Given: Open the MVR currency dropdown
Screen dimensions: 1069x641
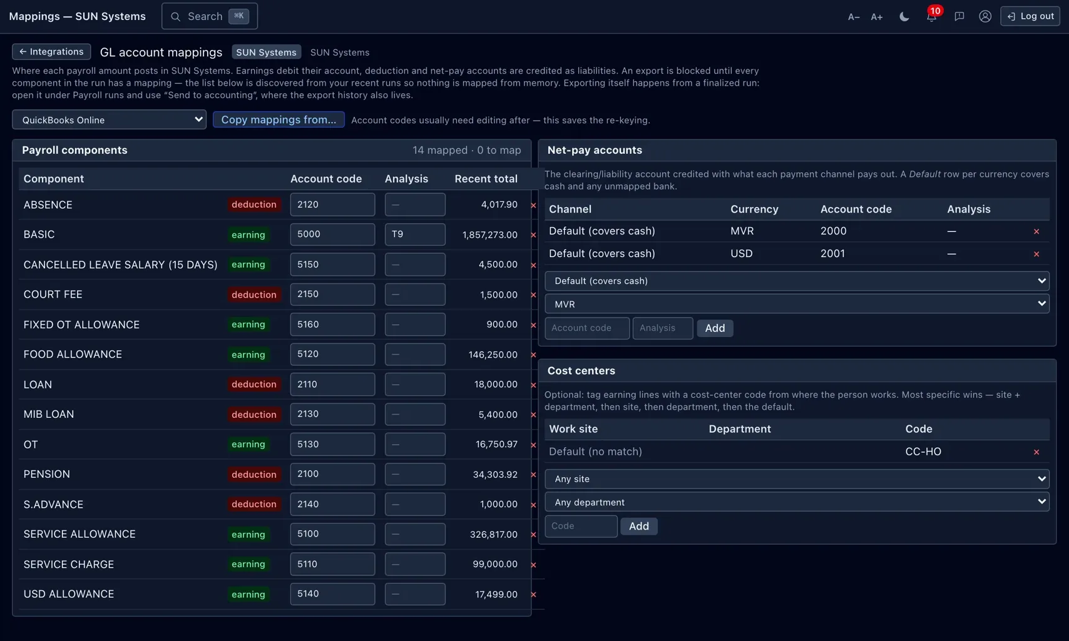Looking at the screenshot, I should pos(797,304).
